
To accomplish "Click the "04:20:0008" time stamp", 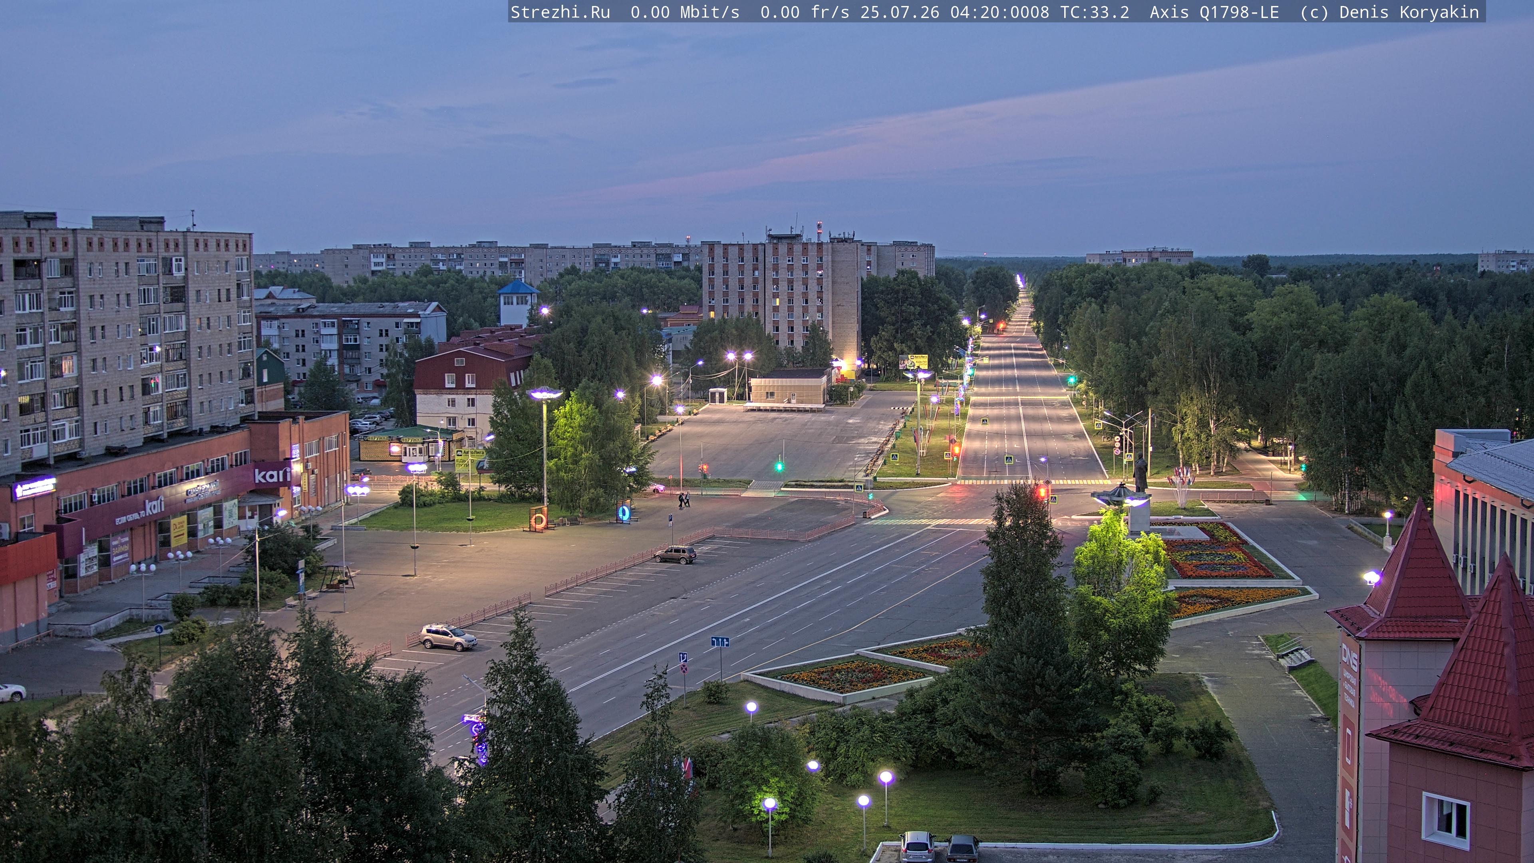I will (x=999, y=12).
